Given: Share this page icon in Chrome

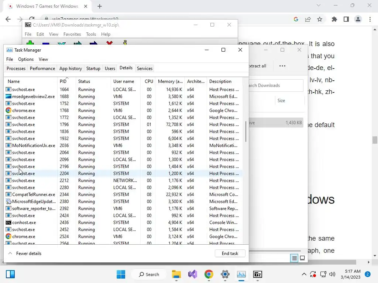Looking at the screenshot, I should (x=308, y=19).
